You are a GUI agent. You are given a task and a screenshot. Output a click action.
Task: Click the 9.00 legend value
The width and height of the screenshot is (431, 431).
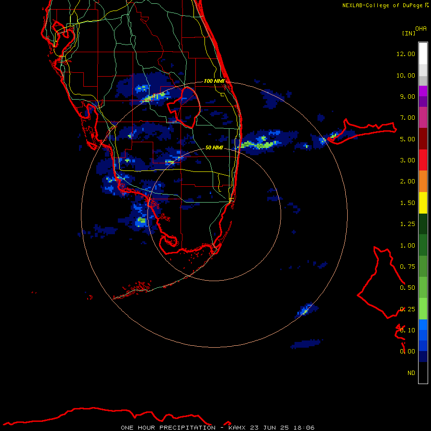tap(408, 96)
